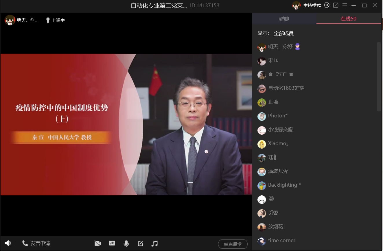Select member 自动化1803雍耀 in the list
The height and width of the screenshot is (251, 383).
[x=286, y=88]
